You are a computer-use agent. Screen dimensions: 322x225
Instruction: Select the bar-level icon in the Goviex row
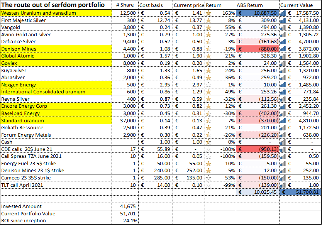click(283, 63)
